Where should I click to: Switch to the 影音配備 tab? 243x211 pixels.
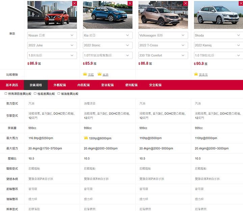point(108,85)
